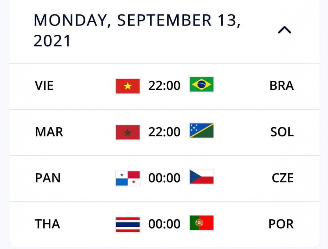
Task: Click the Panama flag icon
Action: pos(128,178)
